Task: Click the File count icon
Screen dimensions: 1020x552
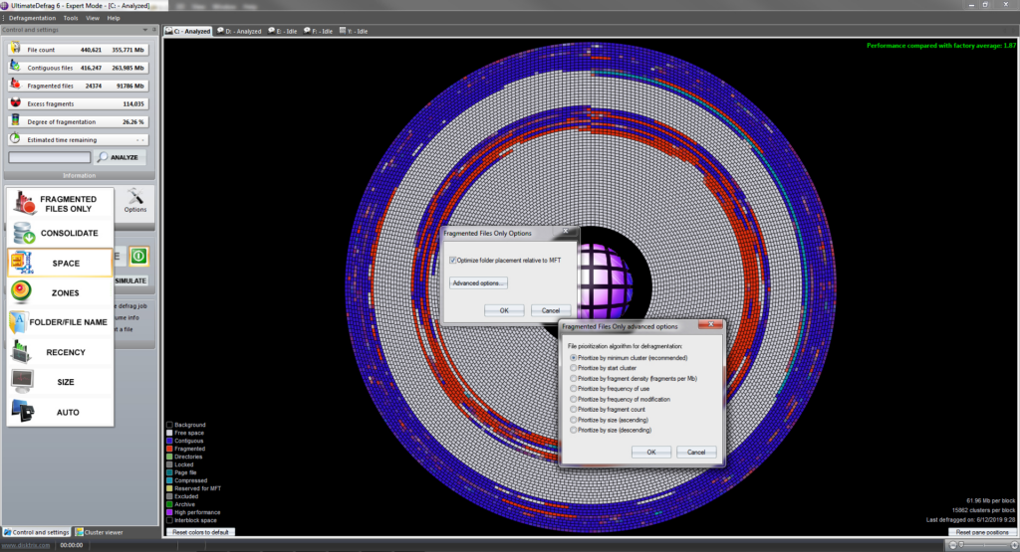Action: 16,50
